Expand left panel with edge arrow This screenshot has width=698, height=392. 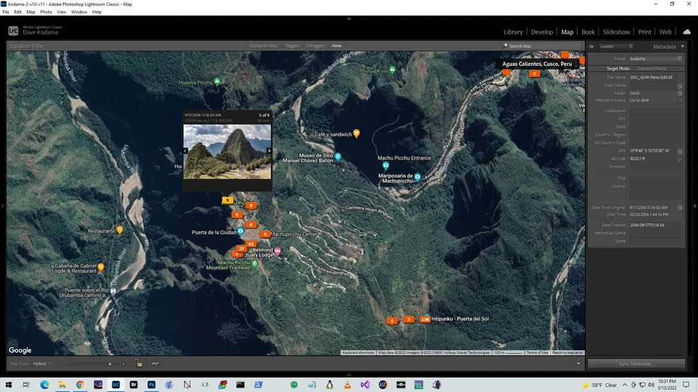3,206
